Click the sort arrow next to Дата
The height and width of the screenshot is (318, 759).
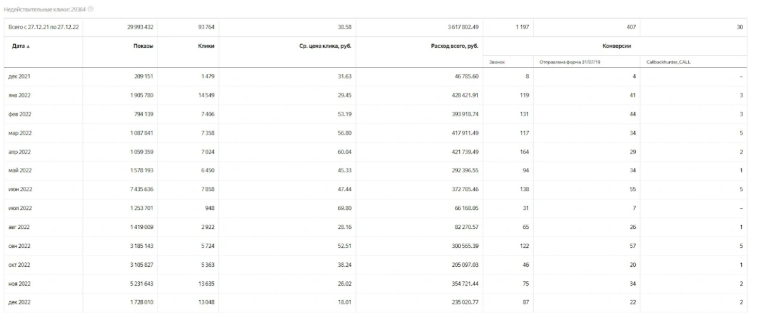coord(27,46)
